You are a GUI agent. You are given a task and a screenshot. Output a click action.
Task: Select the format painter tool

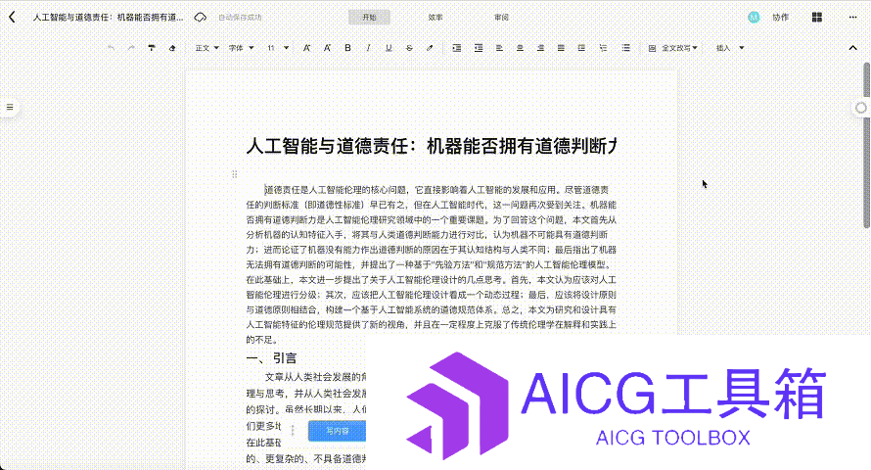152,48
